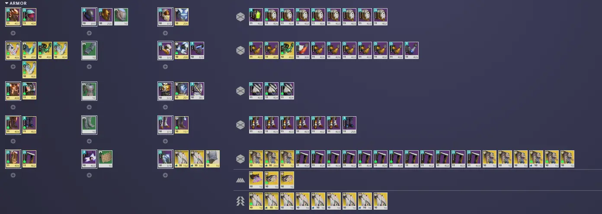This screenshot has height=214, width=602.
Task: Select the equipped 407 helmet on first character
Action: (x=13, y=17)
